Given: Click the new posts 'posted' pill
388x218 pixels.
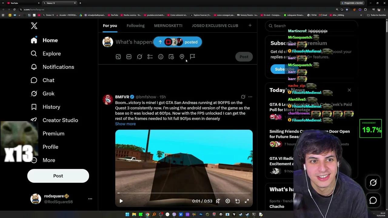Looking at the screenshot, I should pyautogui.click(x=178, y=42).
